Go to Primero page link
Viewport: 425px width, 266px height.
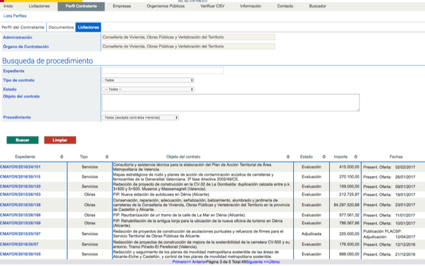point(180,262)
